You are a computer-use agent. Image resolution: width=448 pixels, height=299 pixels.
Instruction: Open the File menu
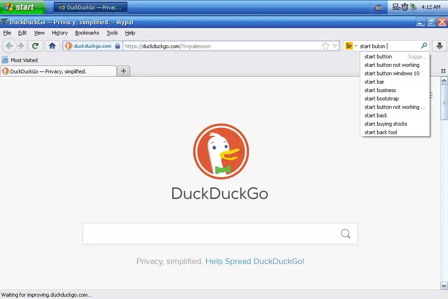click(x=7, y=33)
